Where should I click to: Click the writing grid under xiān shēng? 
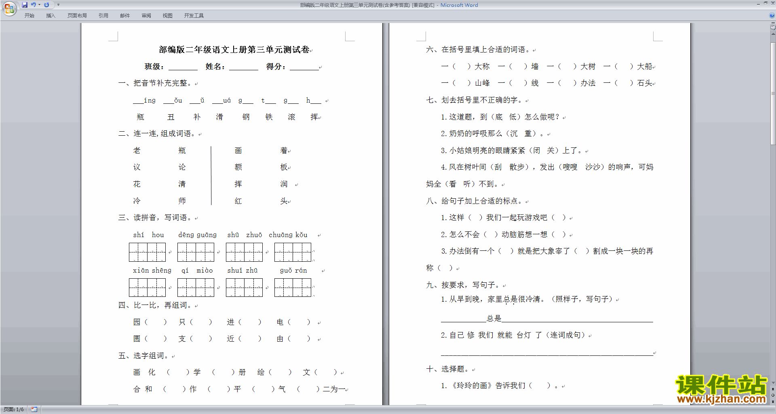[x=148, y=288]
